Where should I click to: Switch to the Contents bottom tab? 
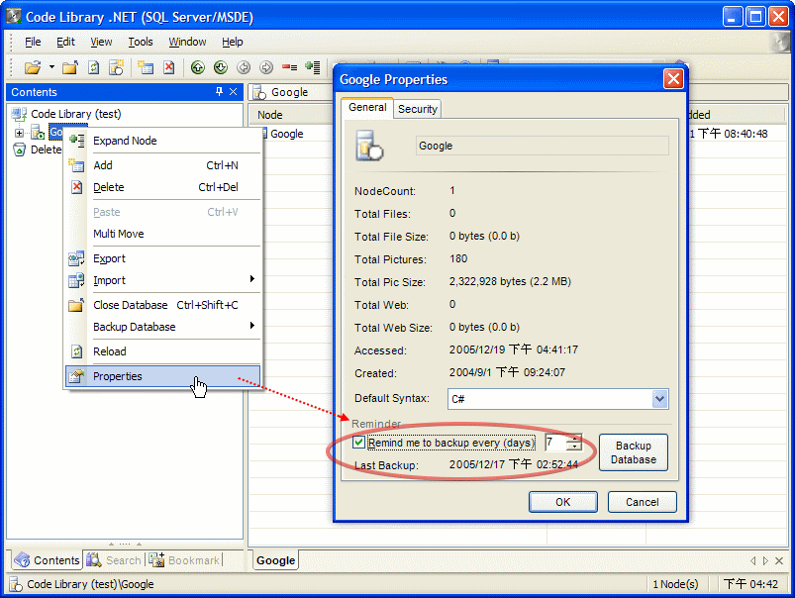tap(47, 560)
